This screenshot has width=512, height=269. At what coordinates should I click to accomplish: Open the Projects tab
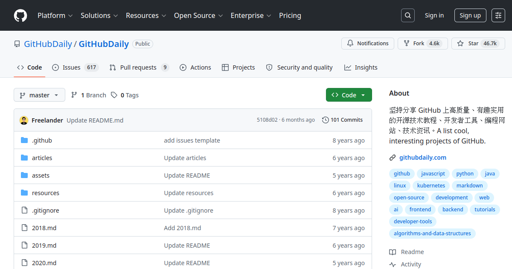point(239,67)
